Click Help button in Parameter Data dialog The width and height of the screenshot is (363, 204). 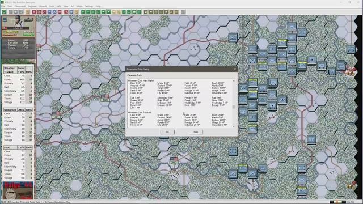pos(196,132)
